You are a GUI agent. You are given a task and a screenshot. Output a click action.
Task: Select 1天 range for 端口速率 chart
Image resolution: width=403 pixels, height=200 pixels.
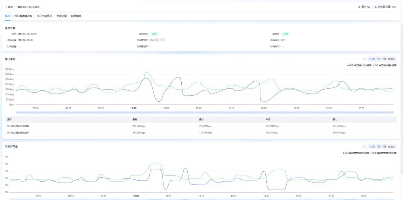tap(379, 59)
